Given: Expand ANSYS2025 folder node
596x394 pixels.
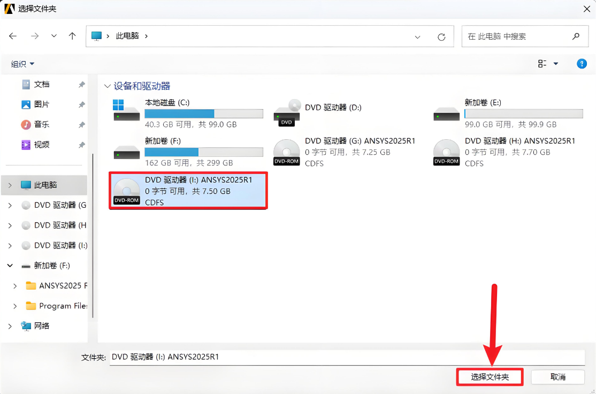Looking at the screenshot, I should tap(15, 286).
